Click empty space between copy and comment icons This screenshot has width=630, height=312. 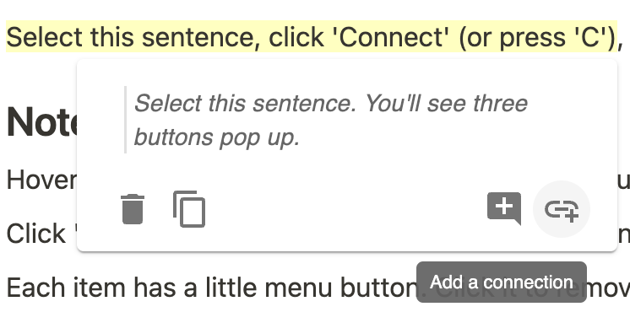point(345,209)
